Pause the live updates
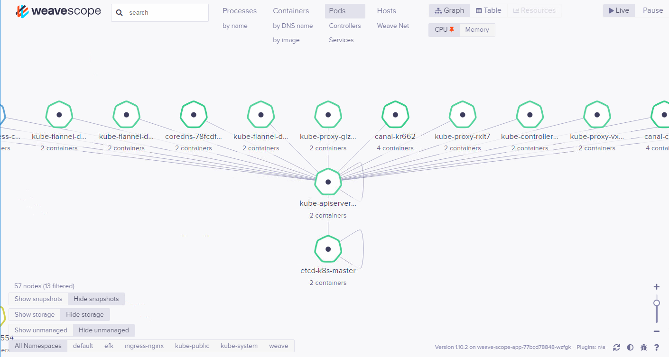 653,10
